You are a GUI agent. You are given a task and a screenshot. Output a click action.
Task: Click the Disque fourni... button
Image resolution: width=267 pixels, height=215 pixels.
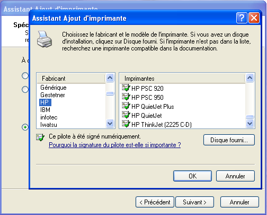click(x=229, y=140)
